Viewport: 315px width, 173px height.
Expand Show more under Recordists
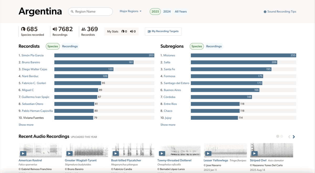tap(26, 124)
